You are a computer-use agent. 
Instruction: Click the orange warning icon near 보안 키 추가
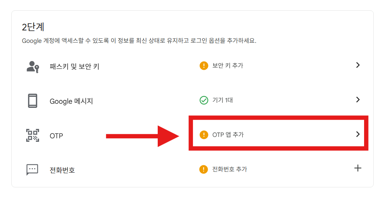(x=204, y=65)
